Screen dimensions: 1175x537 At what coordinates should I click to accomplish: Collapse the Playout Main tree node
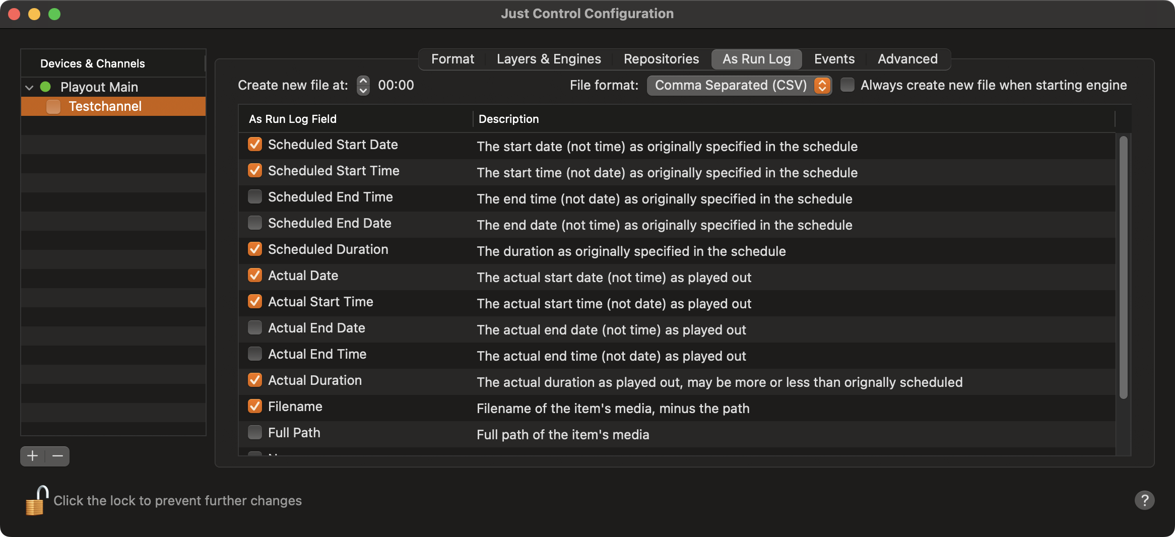point(29,87)
